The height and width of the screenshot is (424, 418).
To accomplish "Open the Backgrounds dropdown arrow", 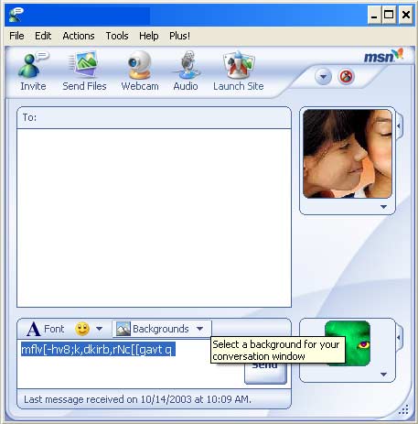I will point(199,329).
